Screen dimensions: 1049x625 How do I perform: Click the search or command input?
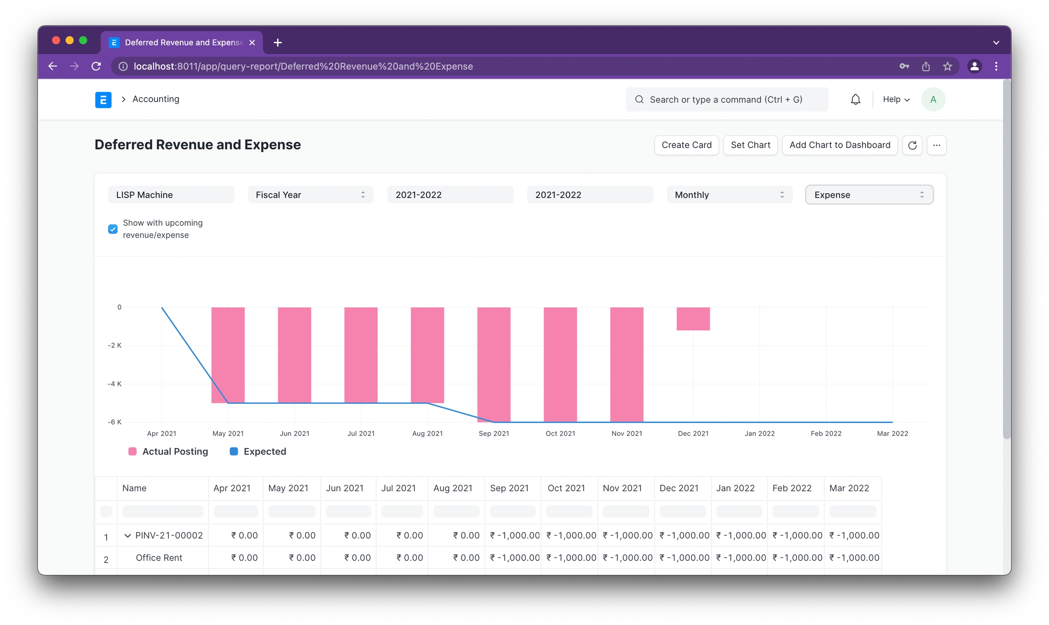[727, 99]
